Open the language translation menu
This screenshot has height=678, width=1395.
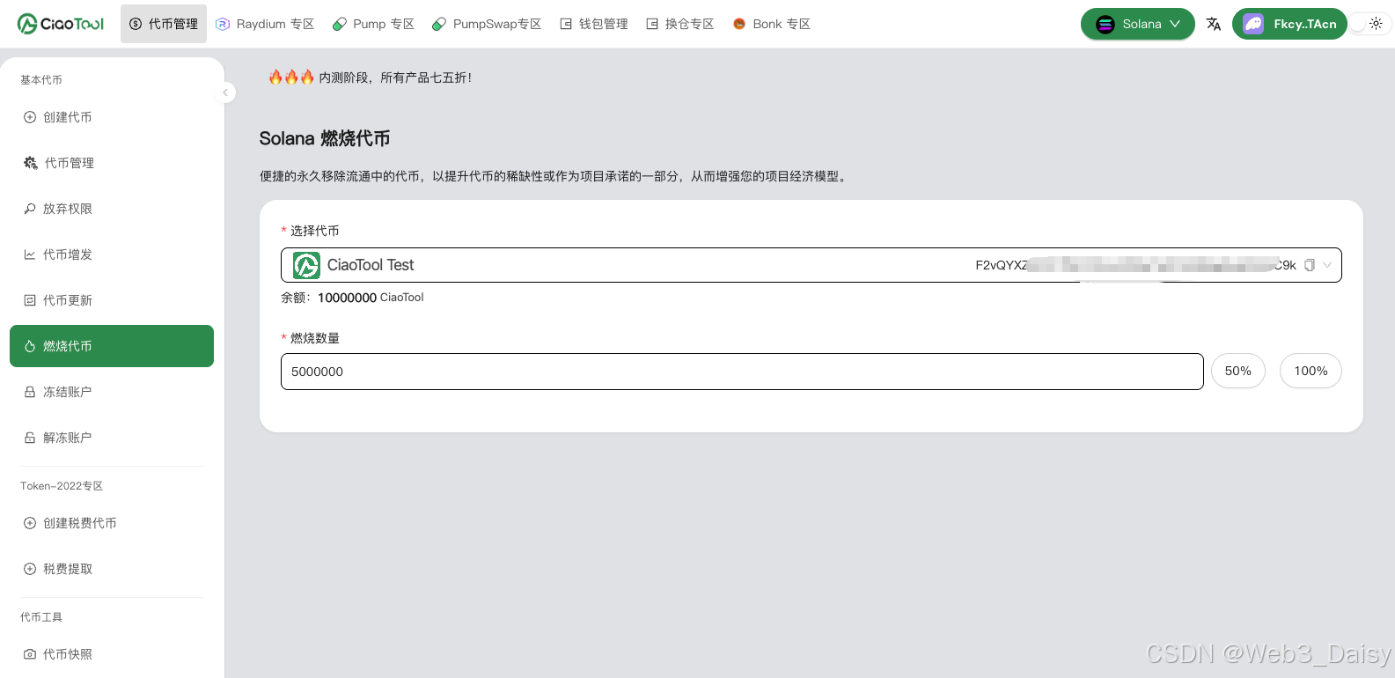1214,24
